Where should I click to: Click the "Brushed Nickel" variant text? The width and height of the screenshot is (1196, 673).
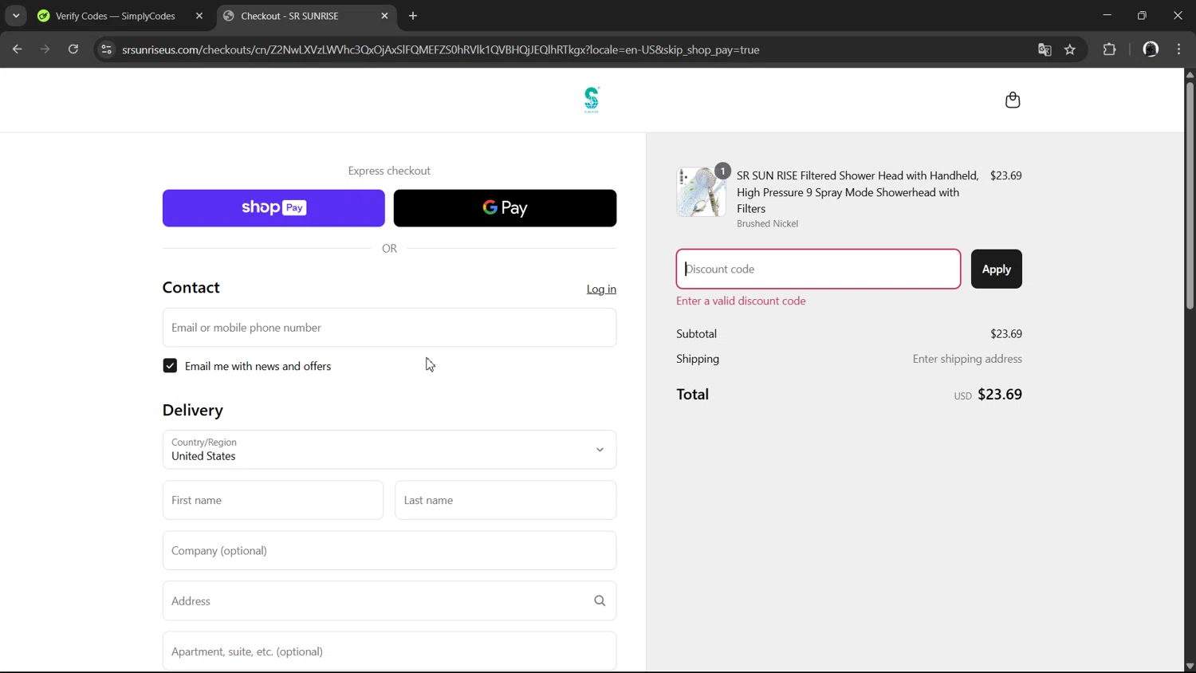pyautogui.click(x=767, y=224)
